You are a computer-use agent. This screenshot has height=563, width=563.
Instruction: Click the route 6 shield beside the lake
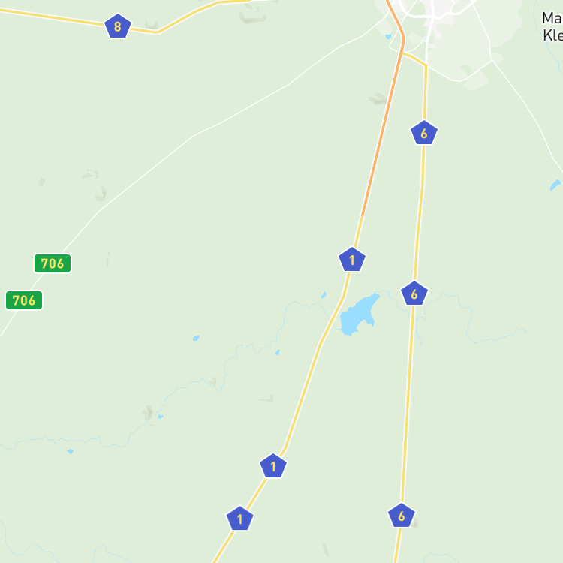(x=414, y=294)
